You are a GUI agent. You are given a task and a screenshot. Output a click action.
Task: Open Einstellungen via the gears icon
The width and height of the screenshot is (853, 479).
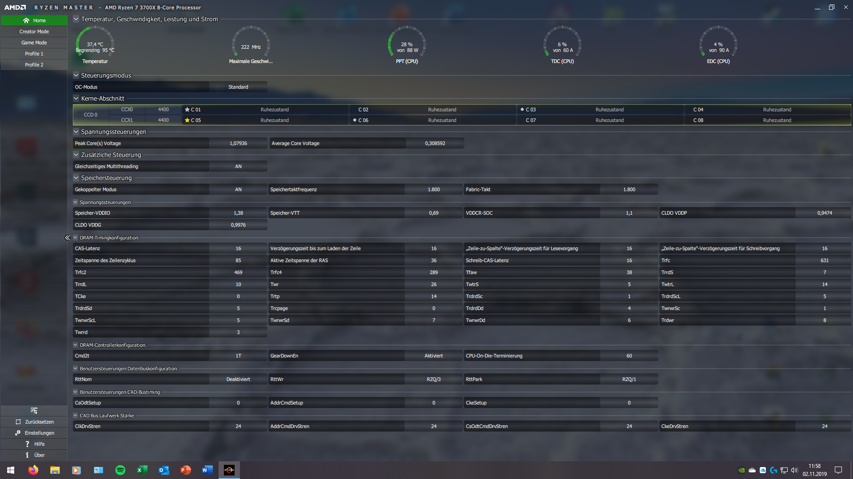(x=18, y=433)
